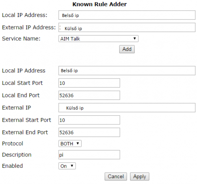Image resolution: width=197 pixels, height=184 pixels.
Task: Focus the External Start Port field
Action: [89, 120]
